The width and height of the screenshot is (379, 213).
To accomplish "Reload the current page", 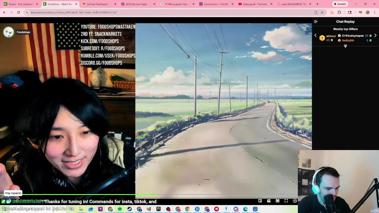I will [18, 12].
